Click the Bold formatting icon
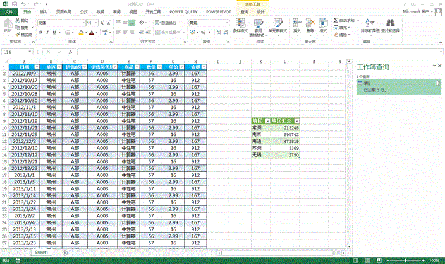445x264 pixels. coord(40,32)
